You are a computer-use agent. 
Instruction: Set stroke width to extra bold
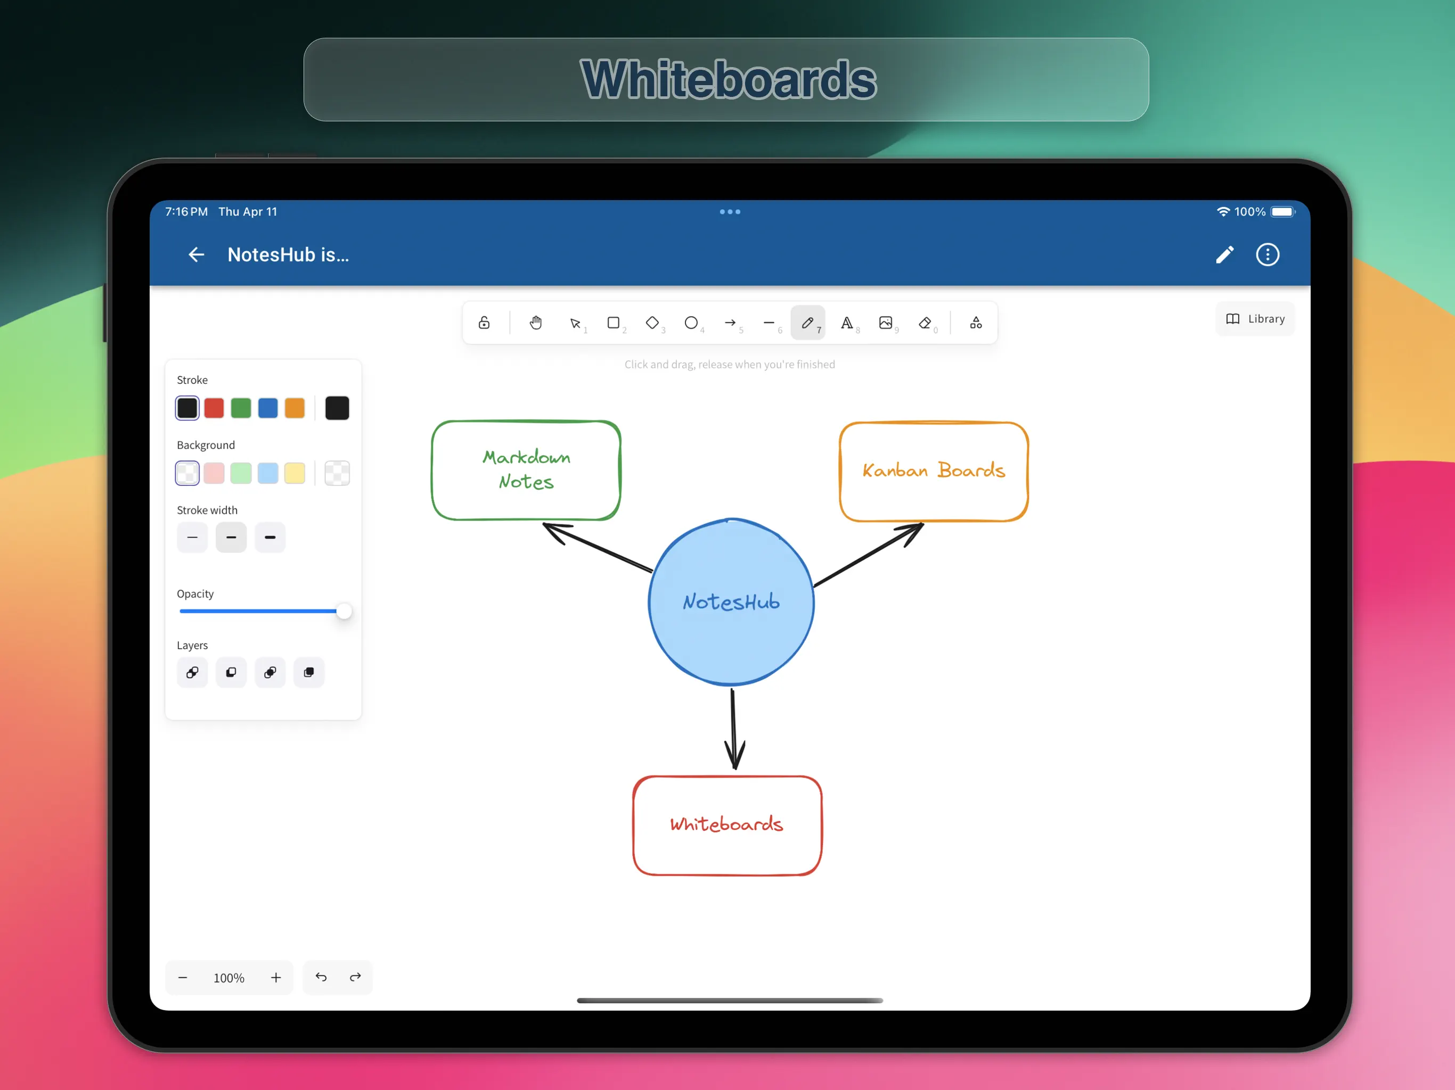tap(269, 537)
